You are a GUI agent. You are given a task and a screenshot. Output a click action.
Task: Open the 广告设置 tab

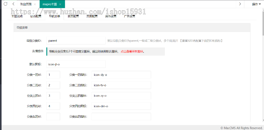click(129, 16)
